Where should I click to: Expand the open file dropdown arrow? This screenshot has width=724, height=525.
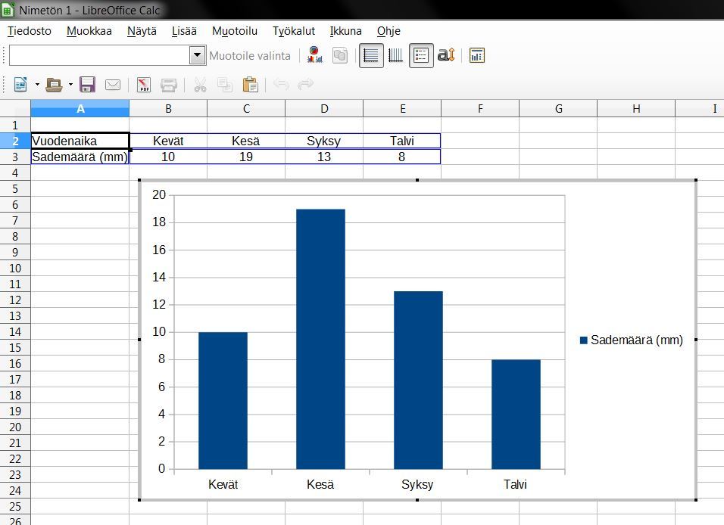pos(70,85)
